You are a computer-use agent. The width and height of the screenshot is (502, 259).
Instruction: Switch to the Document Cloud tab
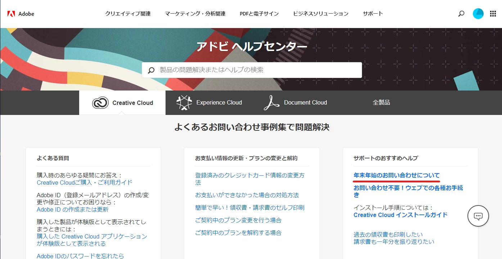[295, 103]
